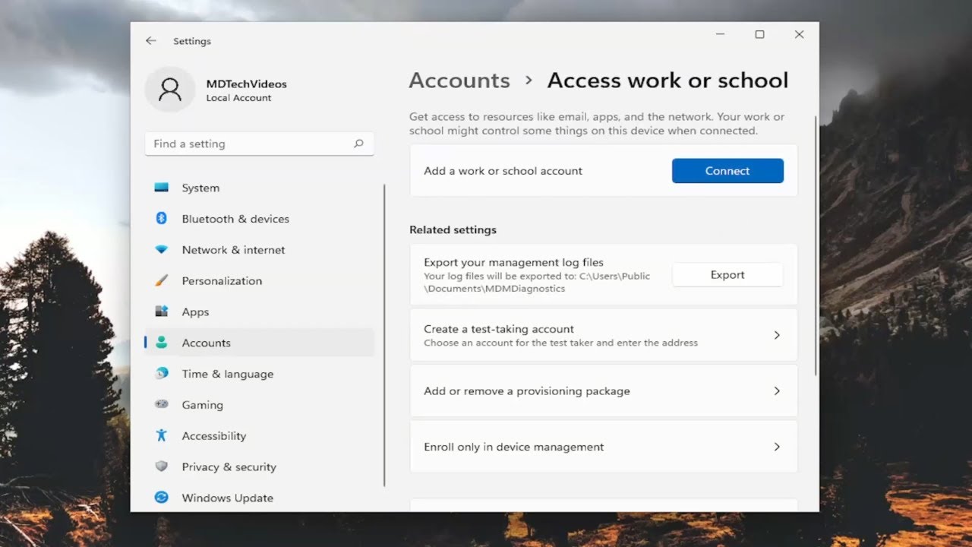The height and width of the screenshot is (547, 972).
Task: Click Export for management log files
Action: coord(727,275)
